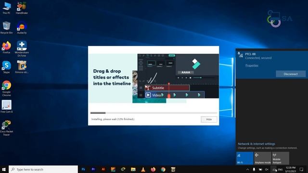
Task: Click the battery tray icon
Action: 260,170
